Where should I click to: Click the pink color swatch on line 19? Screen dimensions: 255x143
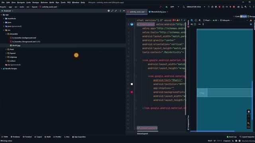click(132, 92)
